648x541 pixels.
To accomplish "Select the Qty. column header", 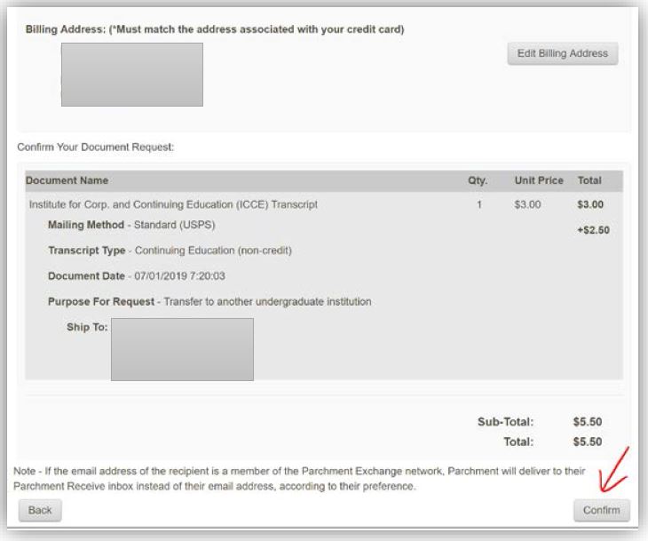I will pos(478,181).
